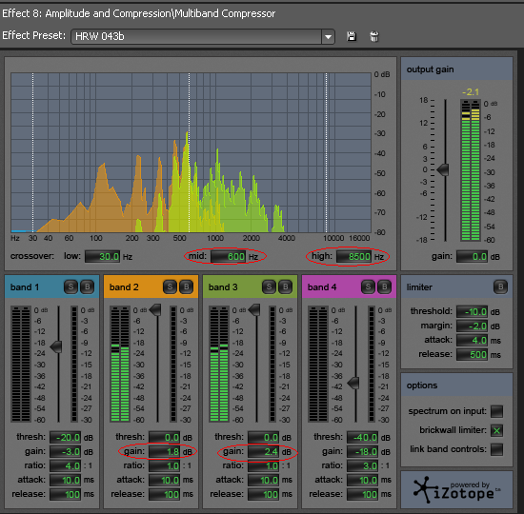Bypass the limiter with B button
Image resolution: width=524 pixels, height=514 pixels.
tap(500, 287)
